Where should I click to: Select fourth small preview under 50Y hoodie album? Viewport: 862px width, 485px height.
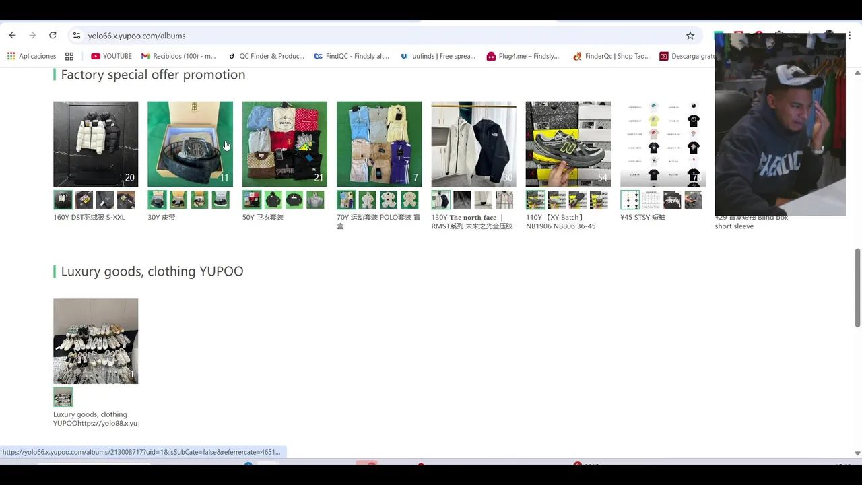click(x=315, y=200)
